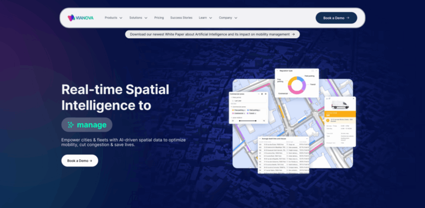425x208 pixels.
Task: Click the Regulation type donut chart
Action: tap(297, 85)
